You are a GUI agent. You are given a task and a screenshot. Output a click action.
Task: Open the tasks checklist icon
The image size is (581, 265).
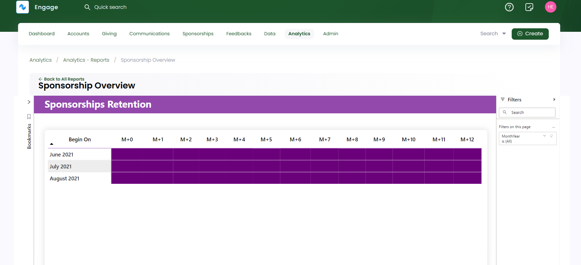[x=529, y=7]
